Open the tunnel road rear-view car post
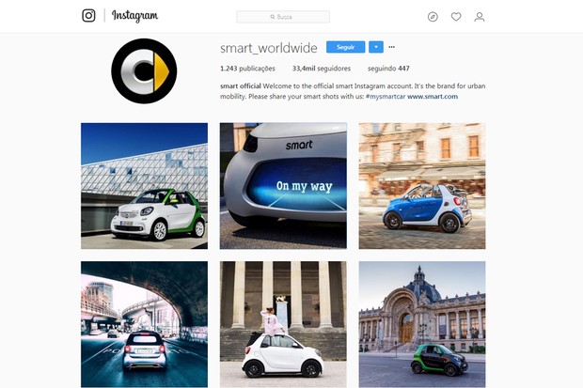Viewport: 583px width, 388px height. click(144, 324)
